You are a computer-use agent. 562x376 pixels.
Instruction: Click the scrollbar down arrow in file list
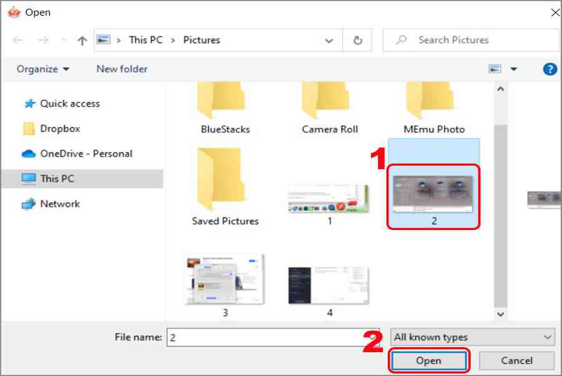pos(500,314)
